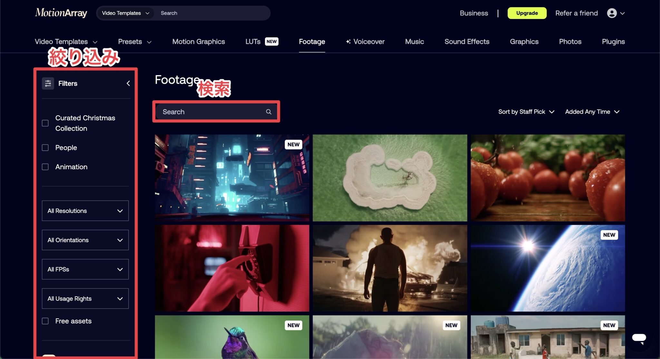Screen dimensions: 660x359
Task: Click the MotionArray logo
Action: pyautogui.click(x=61, y=13)
